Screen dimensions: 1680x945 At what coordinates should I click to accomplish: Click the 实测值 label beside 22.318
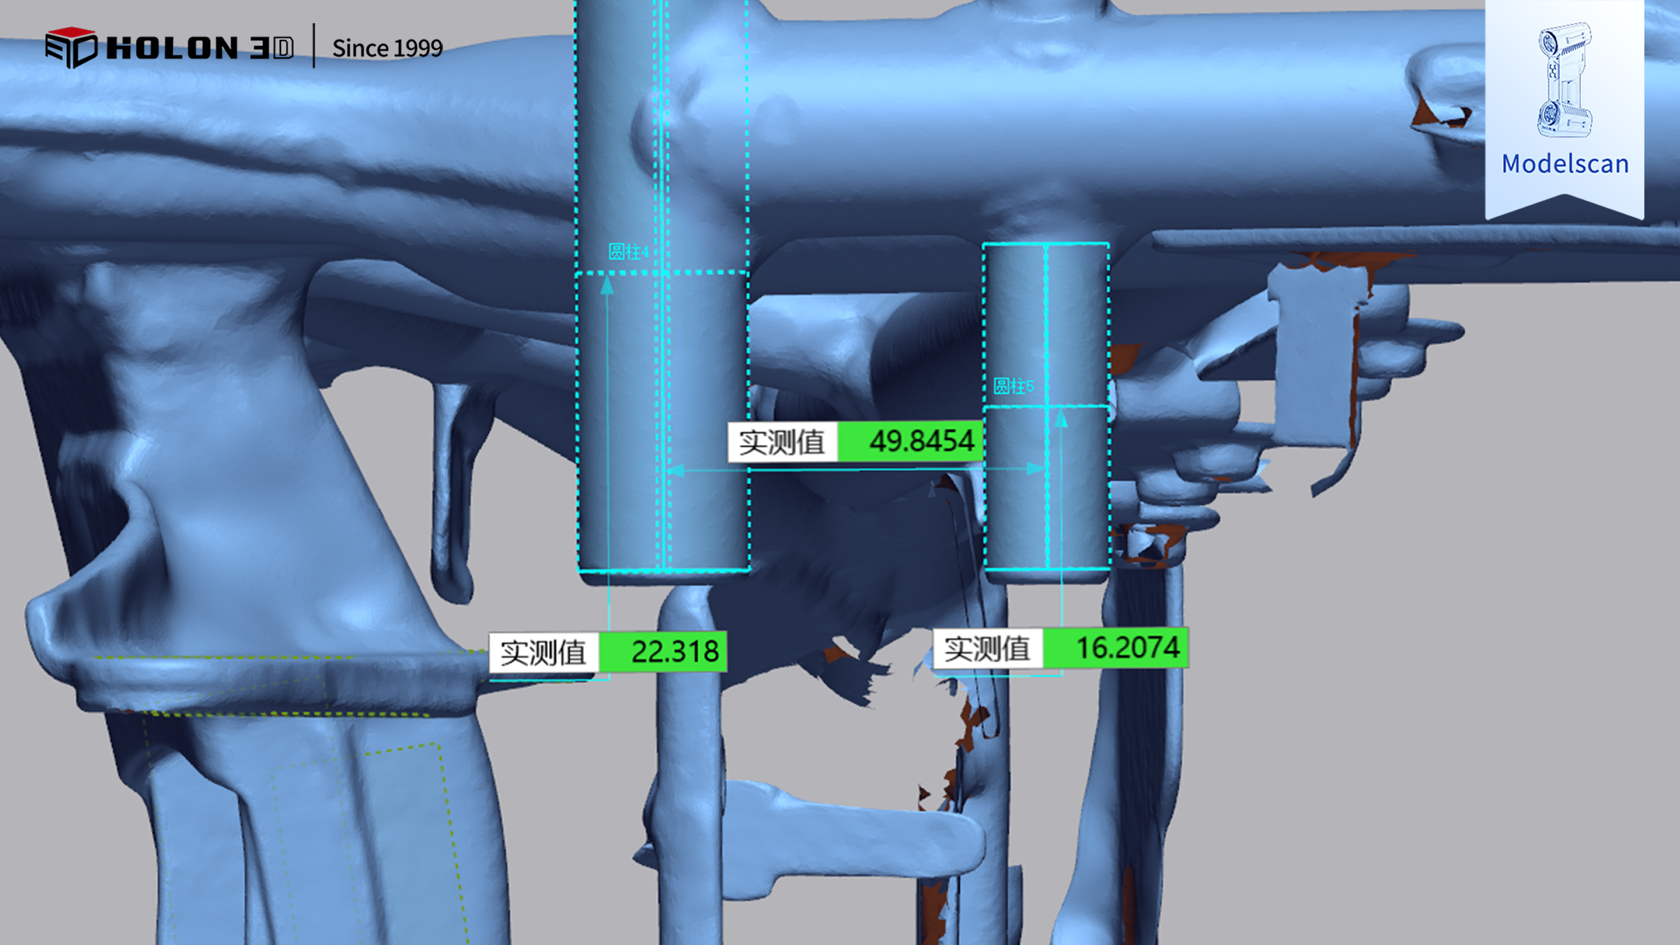point(543,653)
